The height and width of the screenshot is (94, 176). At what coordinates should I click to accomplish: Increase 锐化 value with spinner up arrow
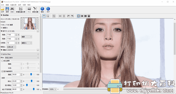pos(21,80)
